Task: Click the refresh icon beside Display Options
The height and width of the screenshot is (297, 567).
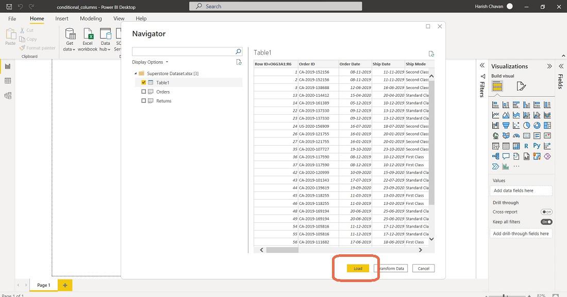Action: (x=239, y=62)
